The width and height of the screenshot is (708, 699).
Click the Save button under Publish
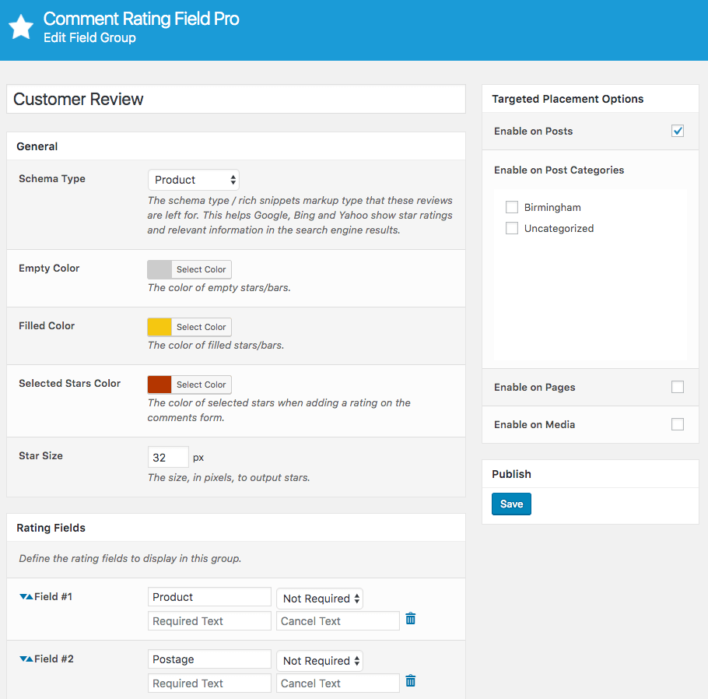pyautogui.click(x=511, y=504)
